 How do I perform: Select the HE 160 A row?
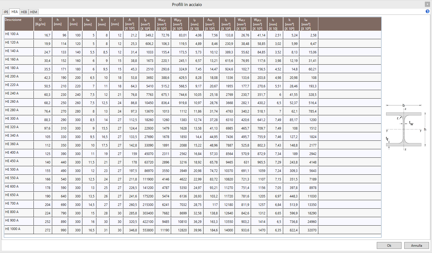193,61
